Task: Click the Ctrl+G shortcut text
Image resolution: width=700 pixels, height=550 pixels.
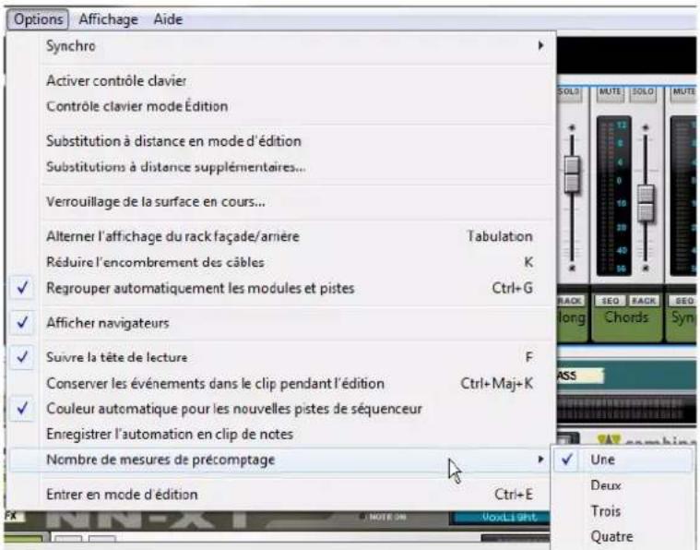Action: coord(512,288)
